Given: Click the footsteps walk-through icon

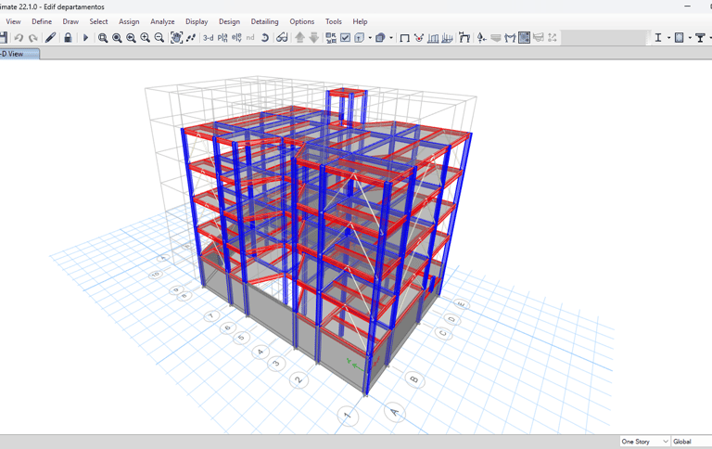Looking at the screenshot, I should [x=191, y=38].
